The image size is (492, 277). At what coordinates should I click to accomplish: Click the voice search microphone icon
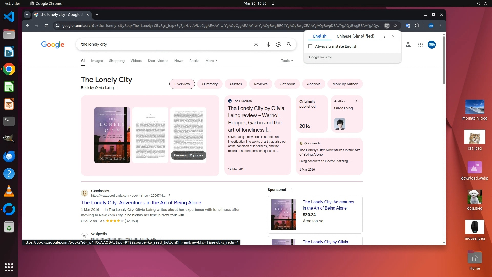point(268,44)
